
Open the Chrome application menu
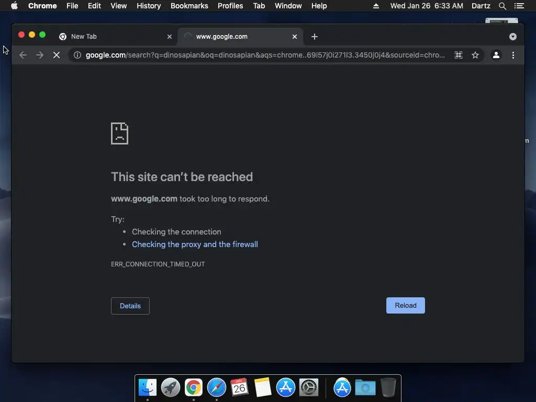click(42, 6)
